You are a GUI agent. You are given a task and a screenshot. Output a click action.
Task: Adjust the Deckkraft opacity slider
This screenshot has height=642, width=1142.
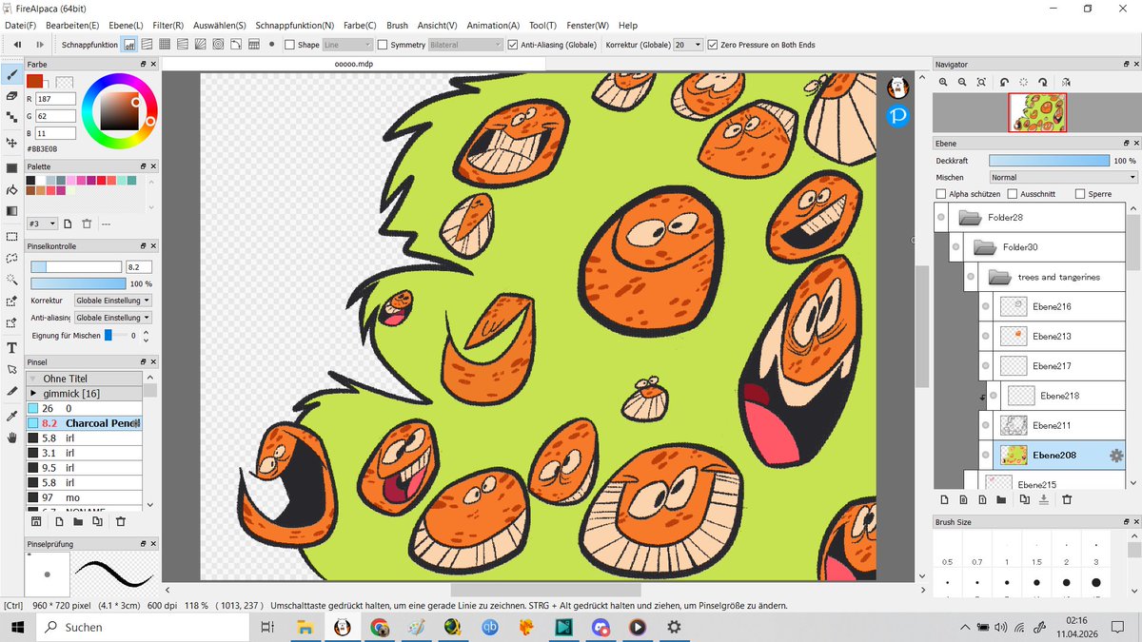coord(1049,161)
